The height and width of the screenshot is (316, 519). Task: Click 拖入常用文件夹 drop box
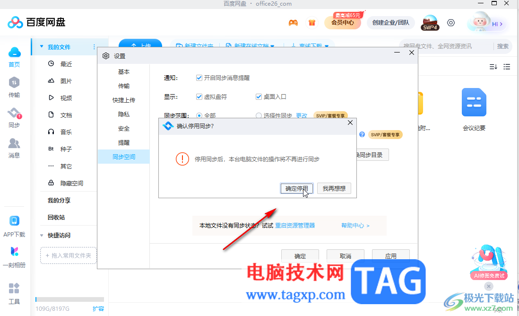[x=69, y=255]
